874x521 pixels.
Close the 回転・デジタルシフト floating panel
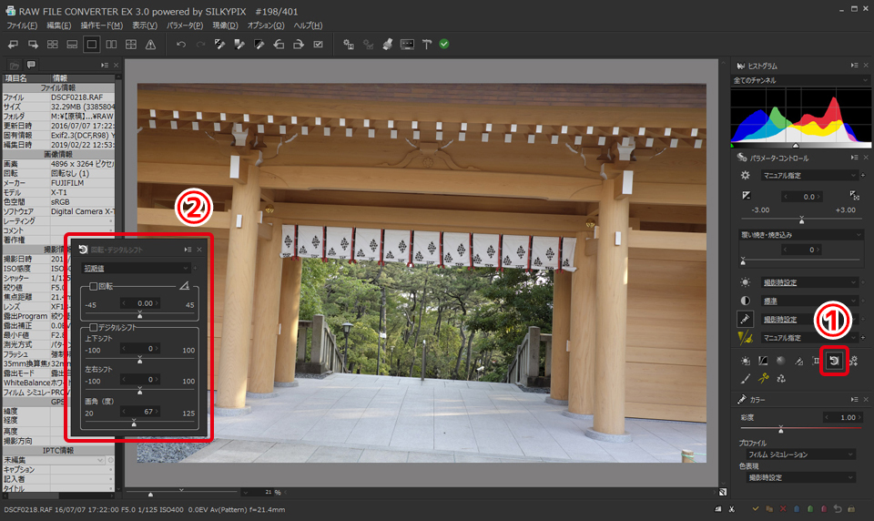click(x=199, y=249)
